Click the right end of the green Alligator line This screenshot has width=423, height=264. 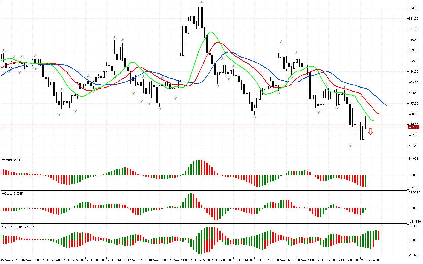point(373,120)
